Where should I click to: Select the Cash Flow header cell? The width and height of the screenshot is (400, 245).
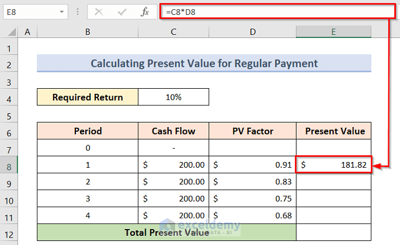pos(173,131)
